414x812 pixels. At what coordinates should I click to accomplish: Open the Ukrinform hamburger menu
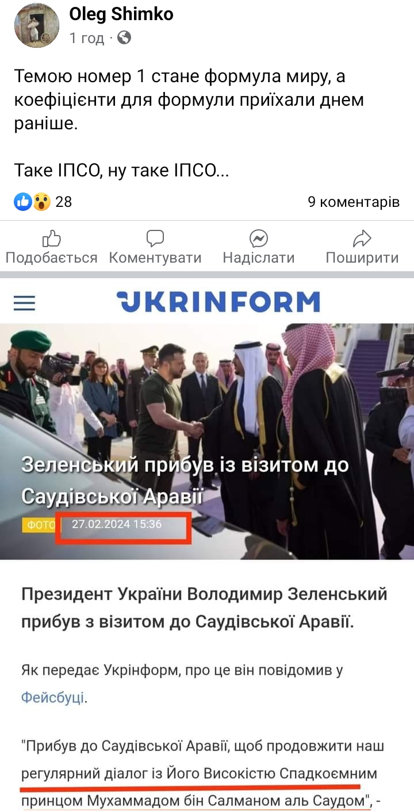[x=24, y=303]
